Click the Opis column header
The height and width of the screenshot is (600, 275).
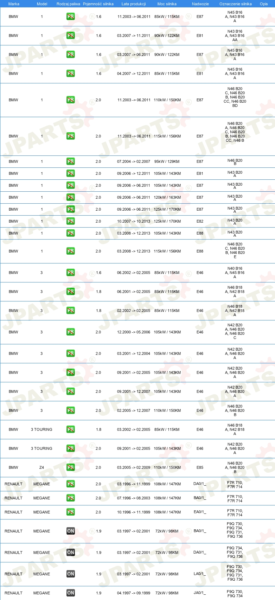tap(264, 4)
